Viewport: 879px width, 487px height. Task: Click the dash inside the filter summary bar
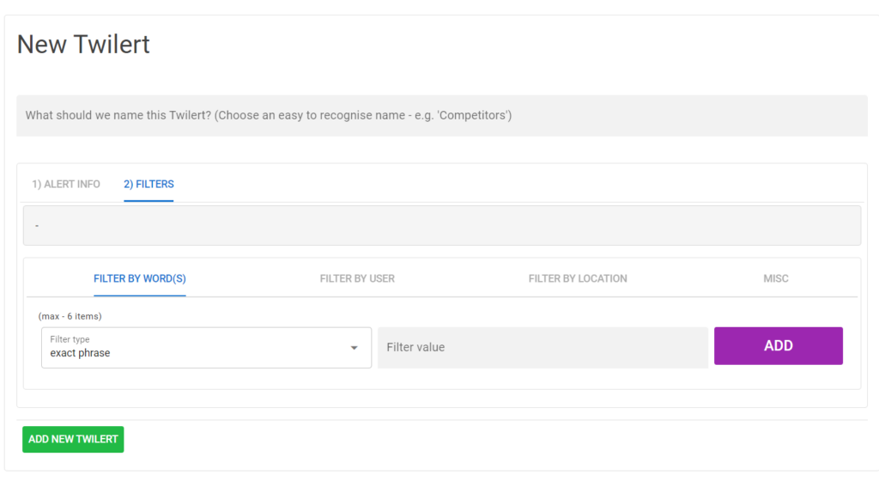tap(37, 225)
